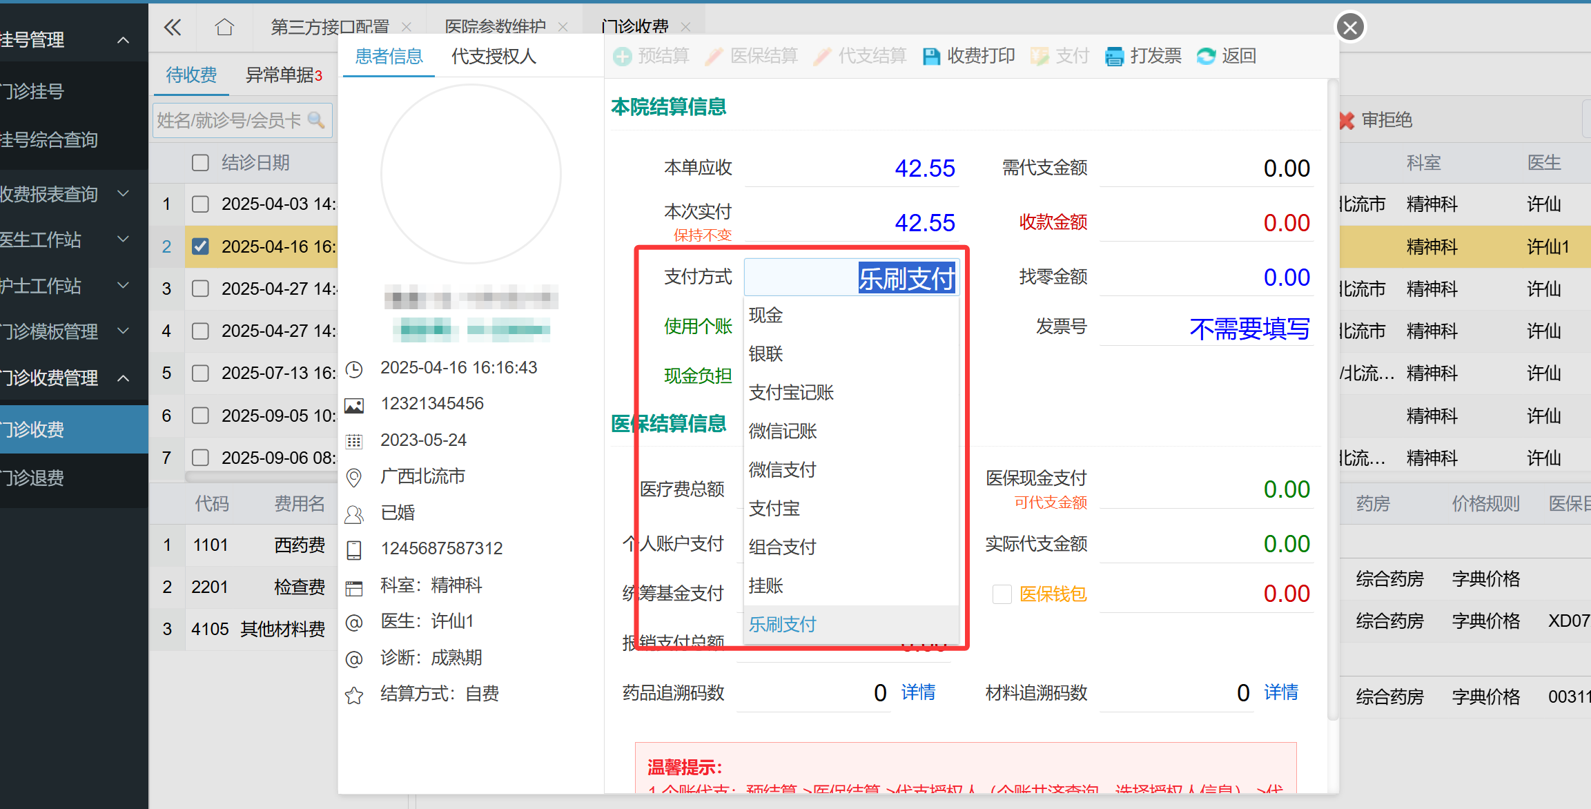This screenshot has height=809, width=1591.
Task: Check the select-all checkbox beside 结诊日期
Action: (x=200, y=163)
